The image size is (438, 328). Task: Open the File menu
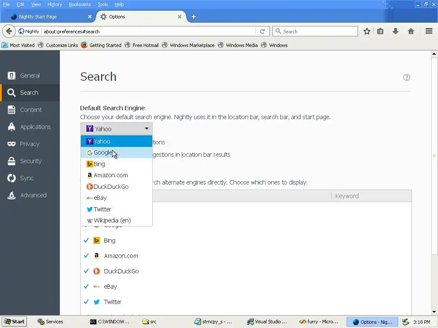6,4
